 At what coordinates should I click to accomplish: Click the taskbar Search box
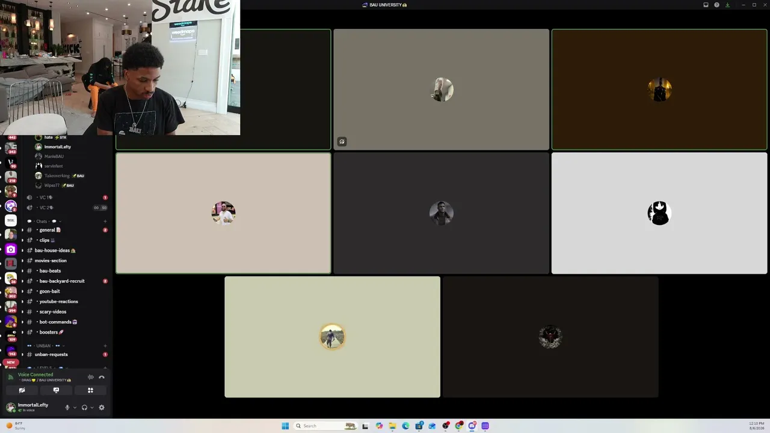pos(325,426)
